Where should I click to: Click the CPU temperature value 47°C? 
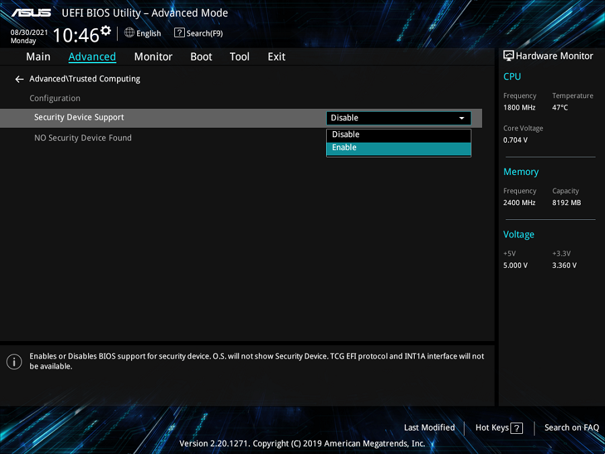click(x=560, y=108)
